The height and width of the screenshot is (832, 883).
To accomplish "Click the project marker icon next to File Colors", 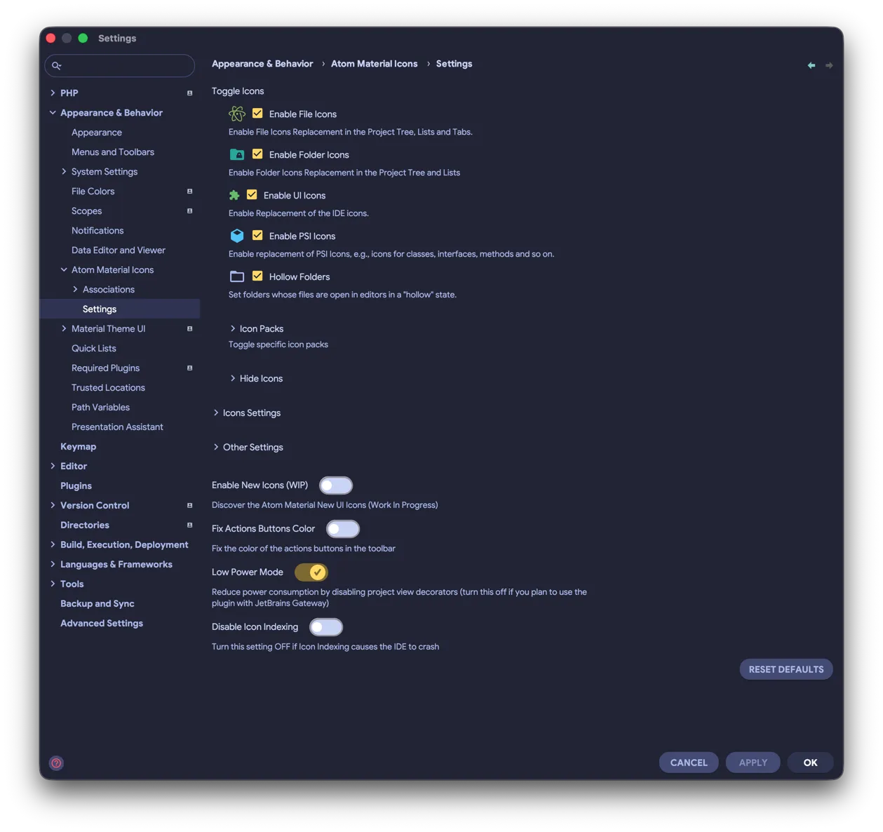I will pyautogui.click(x=189, y=191).
